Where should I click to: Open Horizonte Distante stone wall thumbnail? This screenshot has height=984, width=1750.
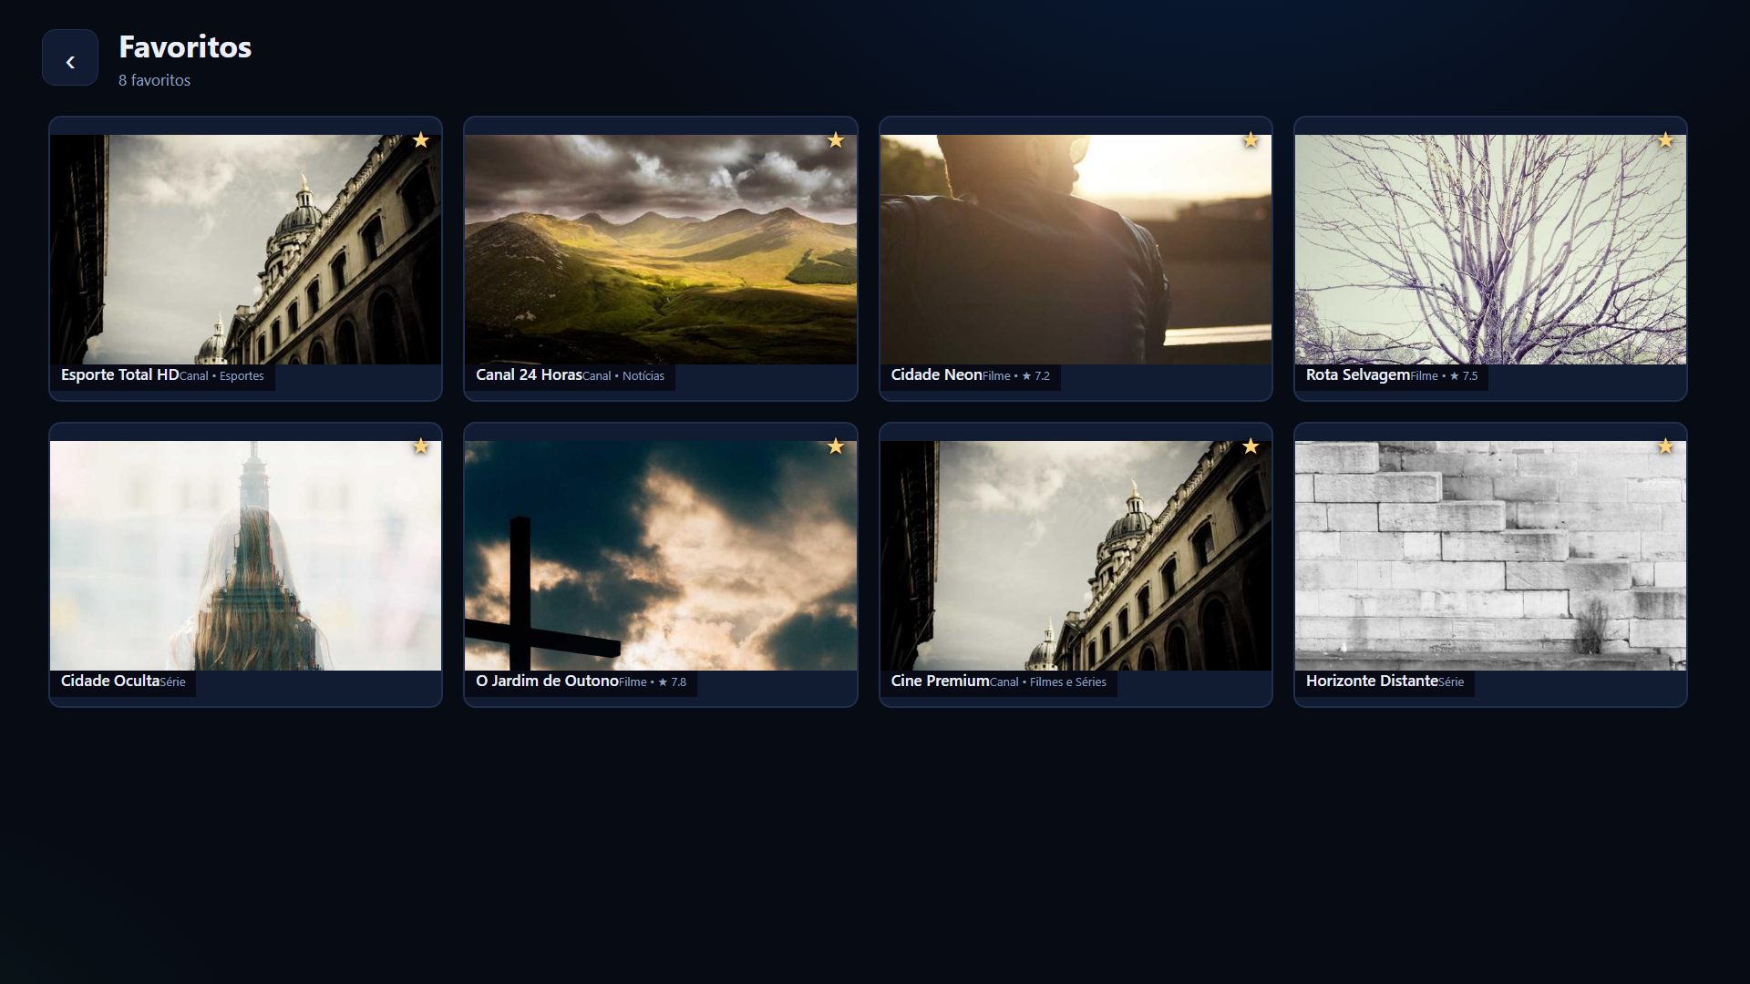pyautogui.click(x=1490, y=556)
